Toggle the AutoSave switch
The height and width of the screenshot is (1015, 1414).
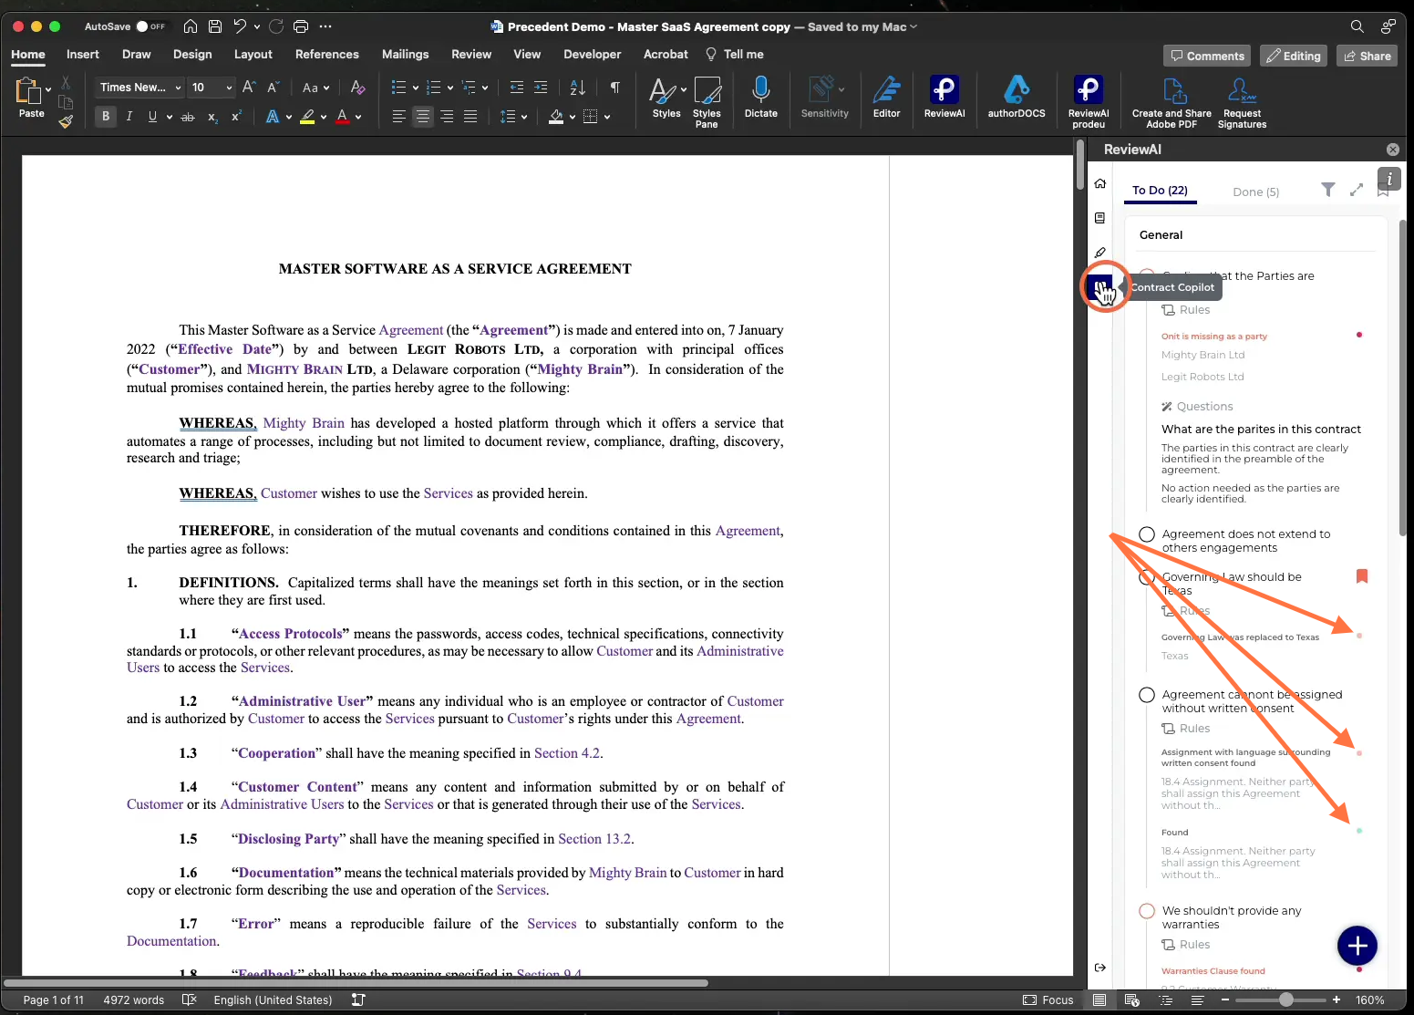point(150,26)
